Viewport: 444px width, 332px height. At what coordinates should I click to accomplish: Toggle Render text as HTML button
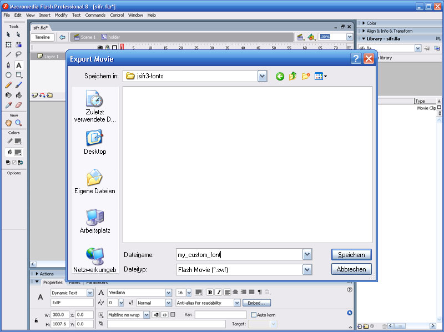[x=164, y=315]
